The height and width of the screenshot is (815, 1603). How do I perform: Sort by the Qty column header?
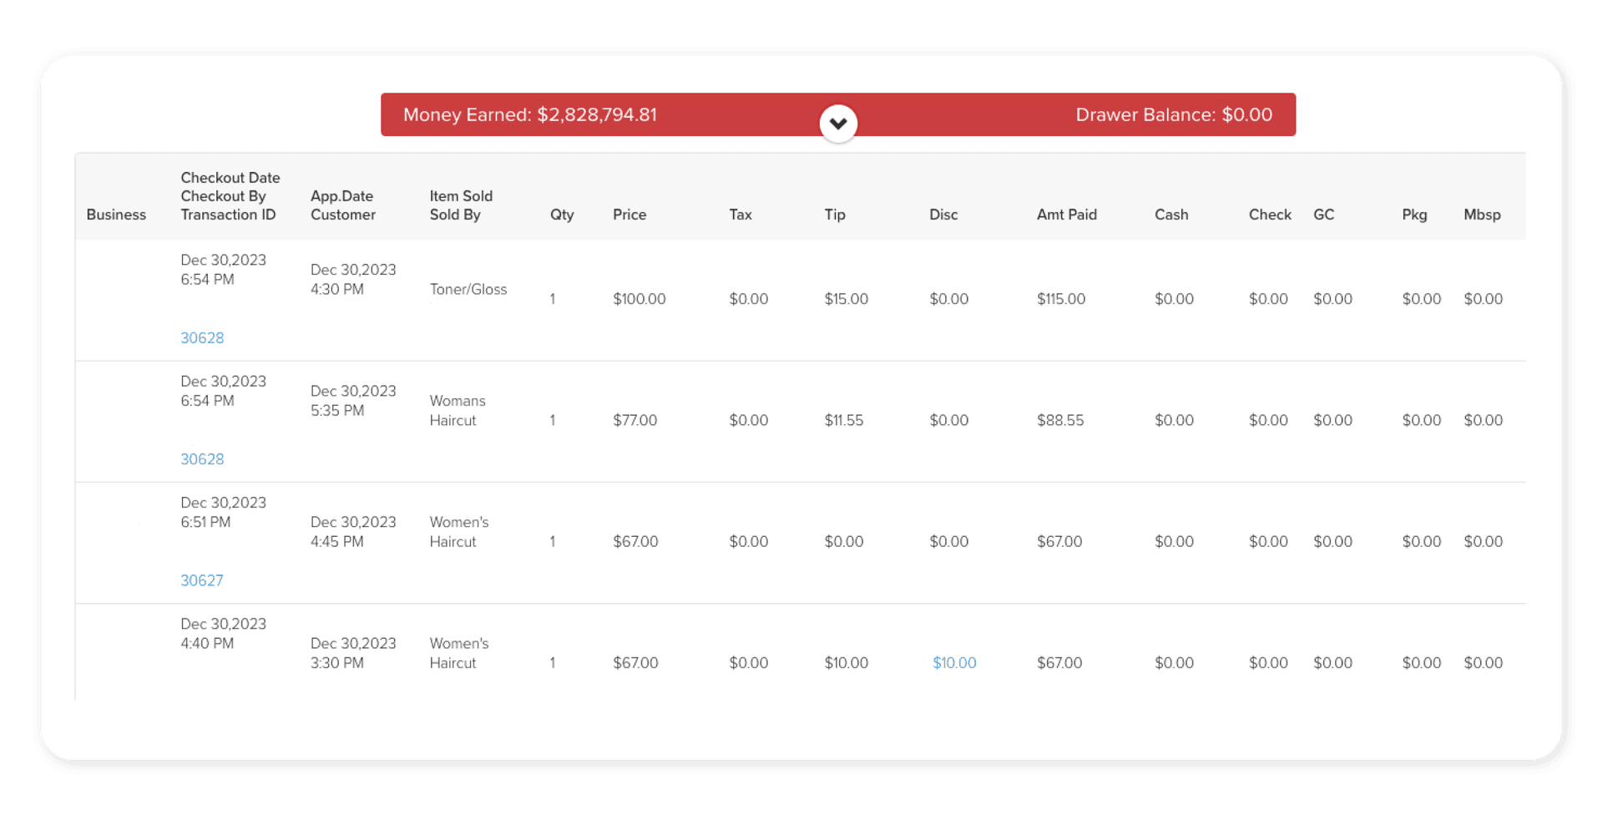point(562,215)
